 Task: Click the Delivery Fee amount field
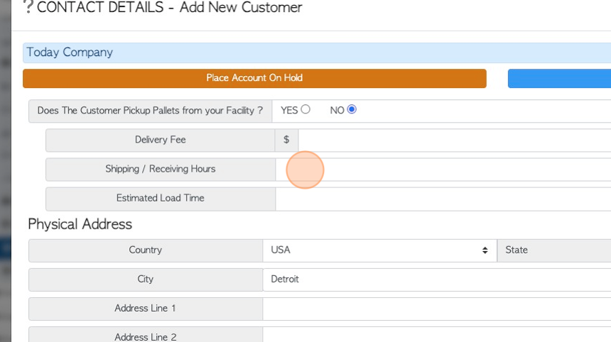click(x=455, y=140)
